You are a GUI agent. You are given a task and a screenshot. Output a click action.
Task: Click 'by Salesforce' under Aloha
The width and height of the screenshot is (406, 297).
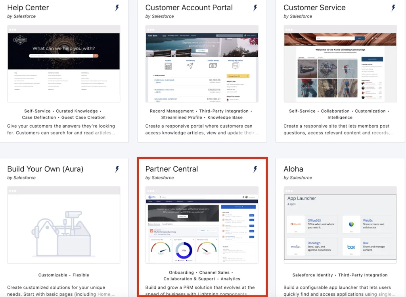298,178
